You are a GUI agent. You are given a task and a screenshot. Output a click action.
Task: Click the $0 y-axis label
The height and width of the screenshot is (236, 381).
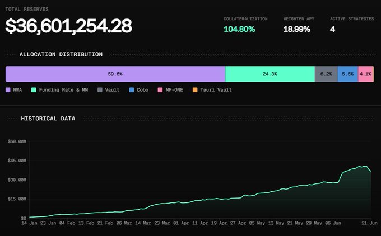[24, 218]
